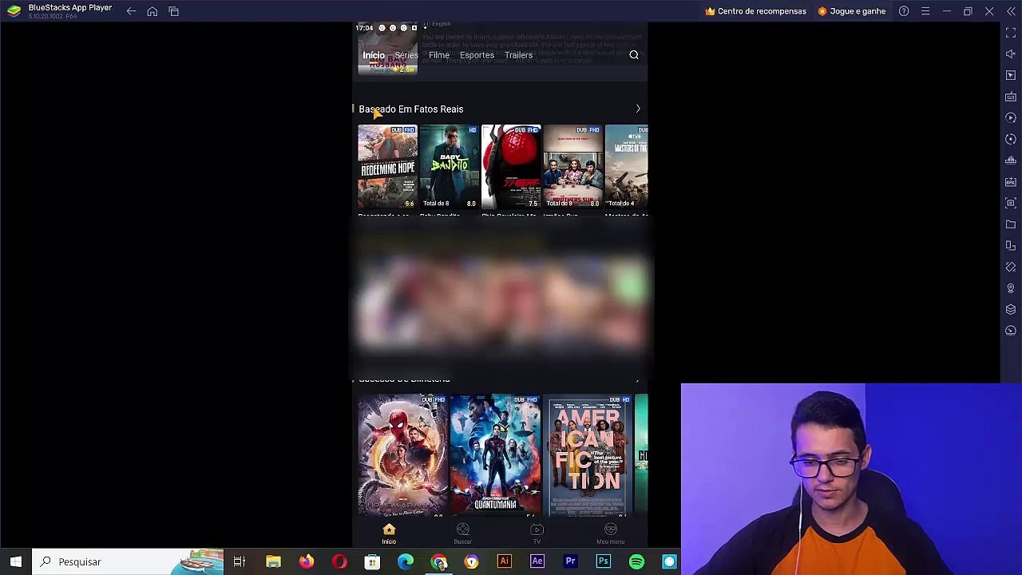Open Adobe Premiere Pro from taskbar
The width and height of the screenshot is (1022, 575).
(570, 561)
